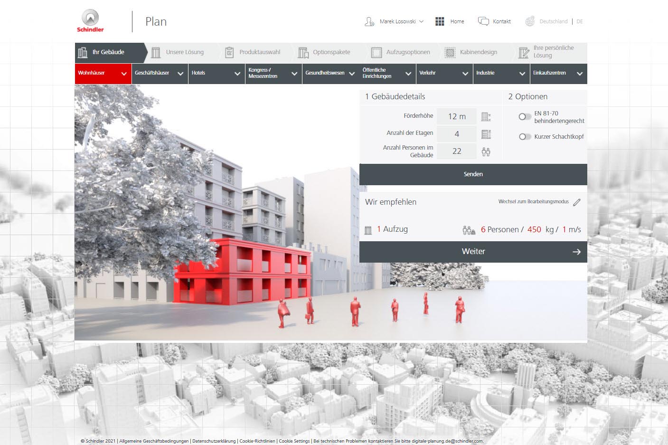This screenshot has height=445, width=668.
Task: Click the people icon for Personen im Gebäude
Action: 486,152
